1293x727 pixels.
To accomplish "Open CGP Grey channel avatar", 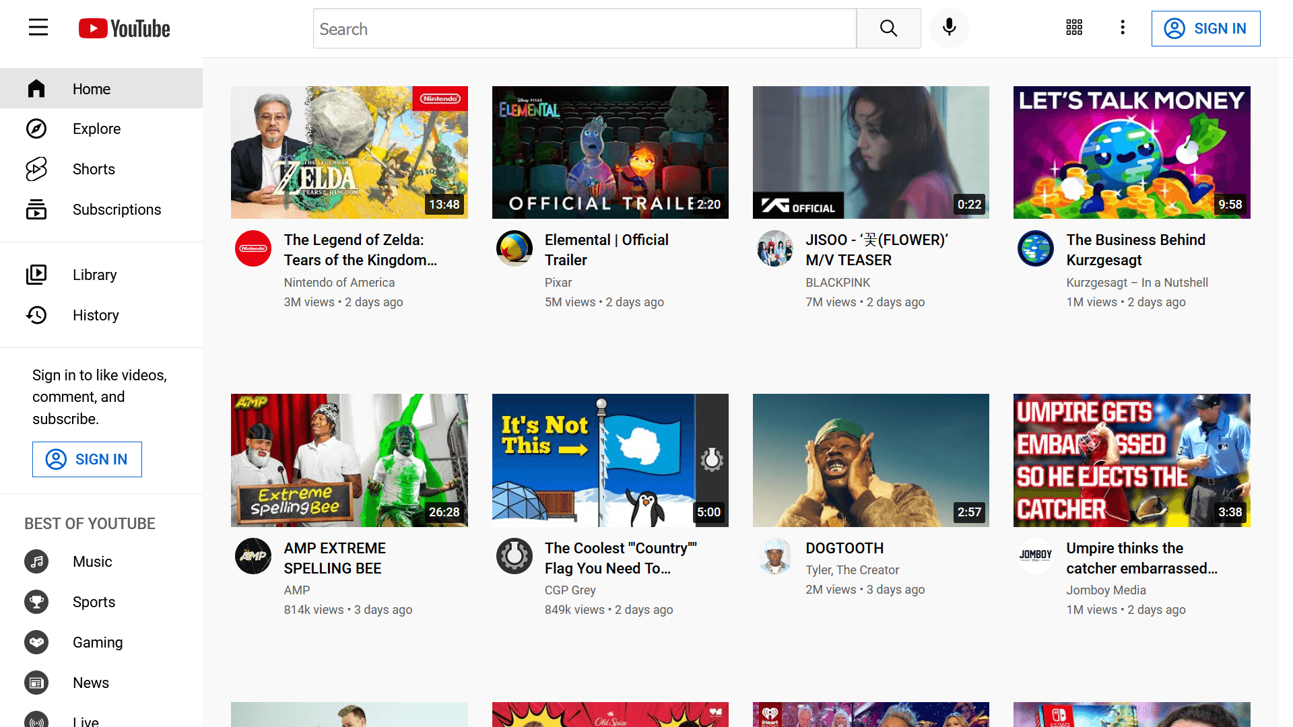I will coord(515,556).
